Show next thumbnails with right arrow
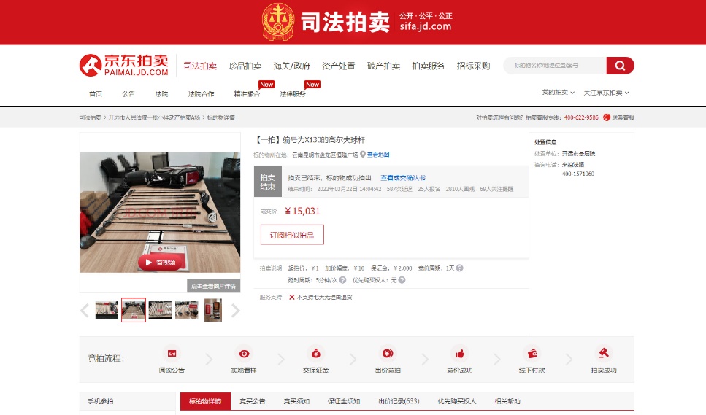Screen dimensions: 706x415 [236, 310]
